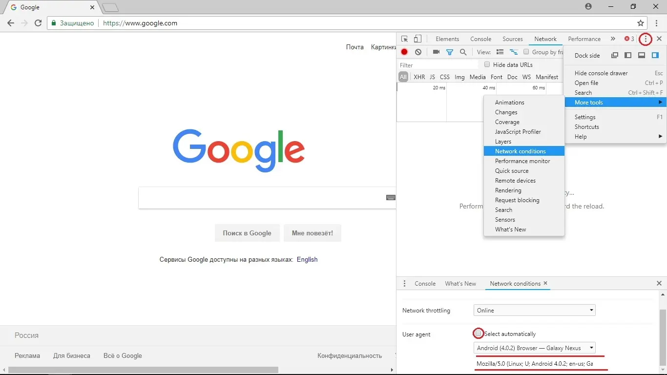Open the Network throttling dropdown

click(534, 310)
